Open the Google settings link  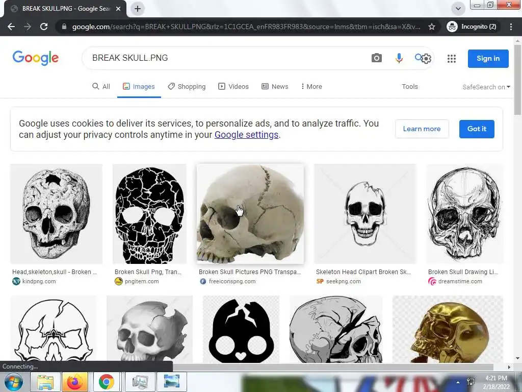click(246, 135)
